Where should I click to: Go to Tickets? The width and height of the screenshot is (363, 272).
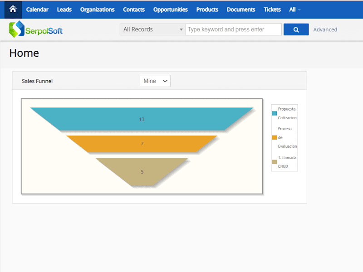point(272,10)
